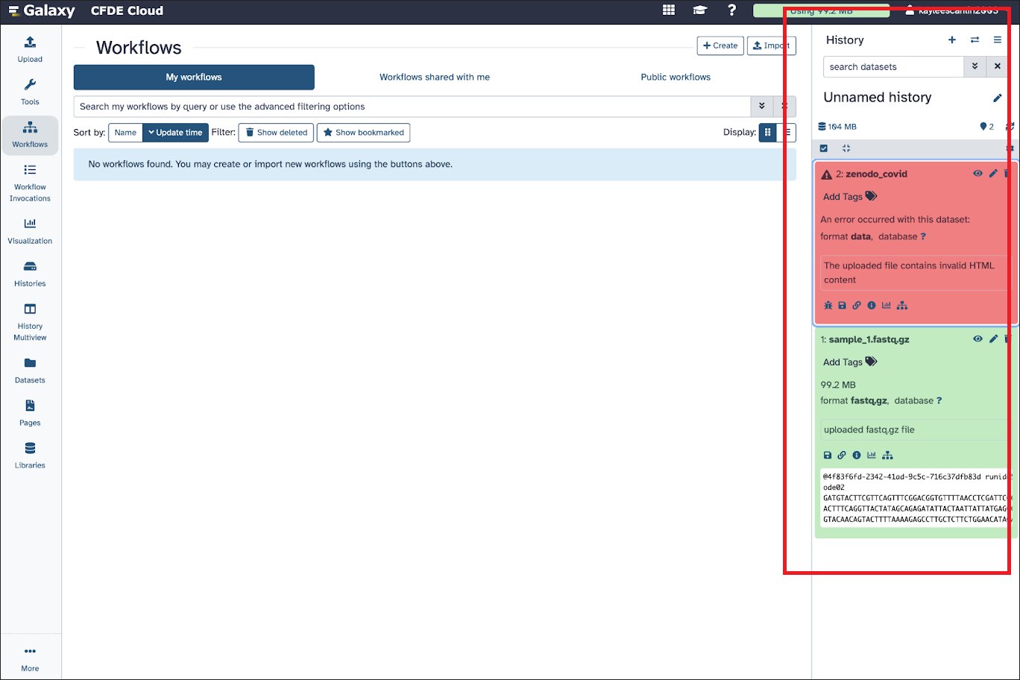Toggle the select-all datasets checkbox in History
Viewport: 1020px width, 680px height.
(x=823, y=148)
